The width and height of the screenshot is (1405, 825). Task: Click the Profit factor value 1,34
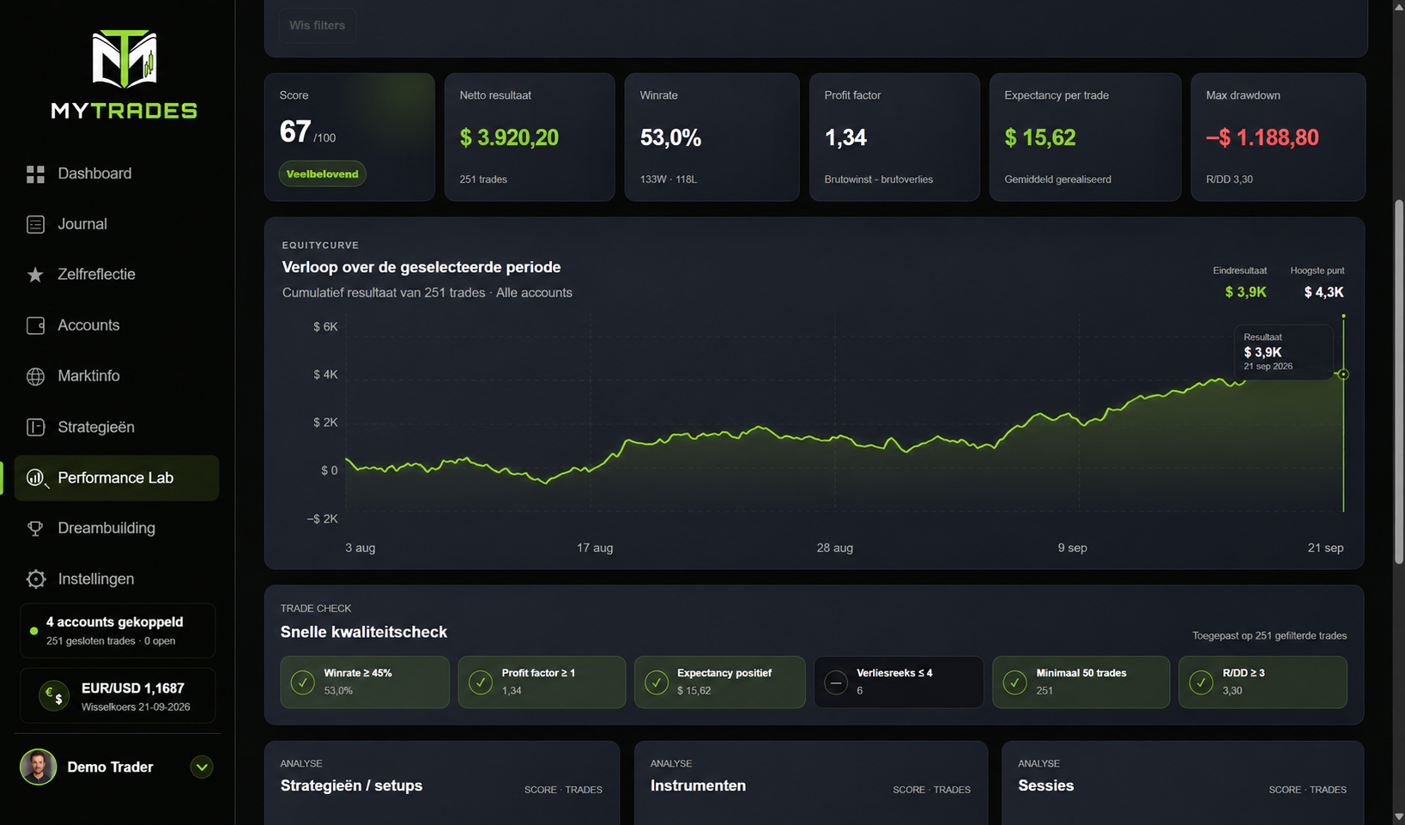tap(845, 137)
